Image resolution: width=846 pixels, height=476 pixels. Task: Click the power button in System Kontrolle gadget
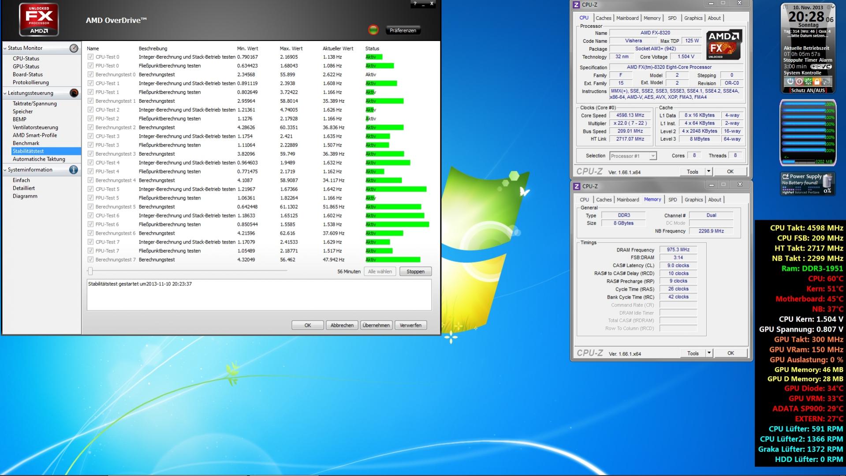(x=790, y=82)
